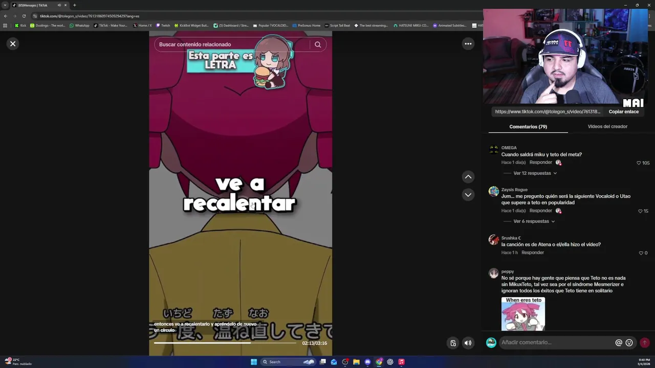The width and height of the screenshot is (655, 368).
Task: Like Srushka's comment heart with 0
Action: [641, 253]
